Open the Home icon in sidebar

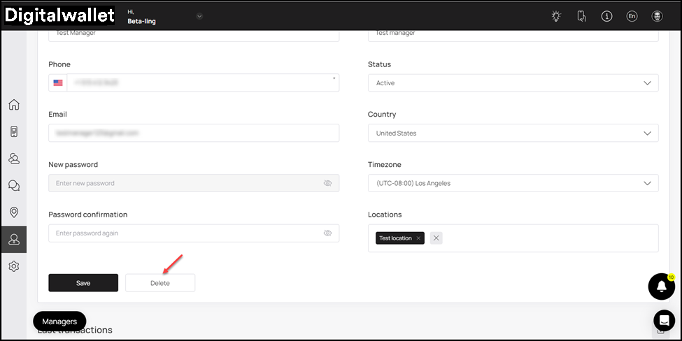pos(14,105)
